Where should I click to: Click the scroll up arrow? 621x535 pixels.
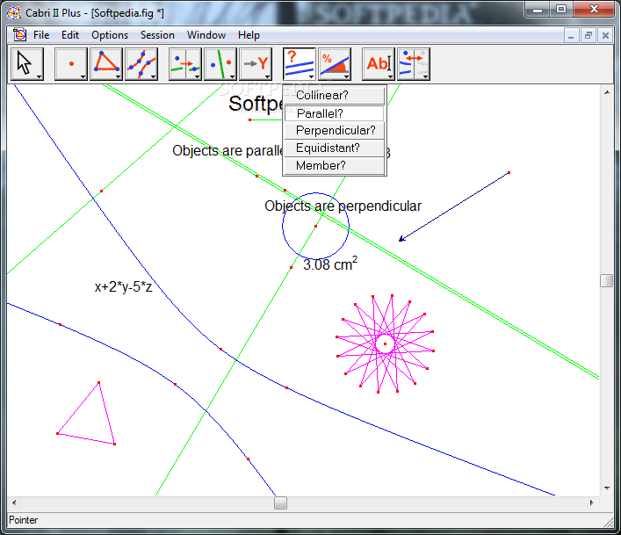607,92
